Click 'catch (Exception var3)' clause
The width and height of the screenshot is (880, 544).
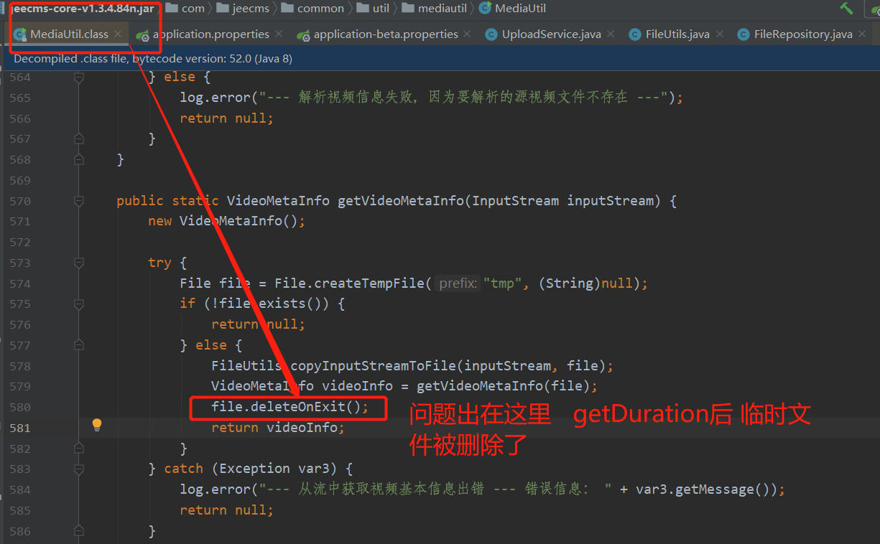coord(254,469)
